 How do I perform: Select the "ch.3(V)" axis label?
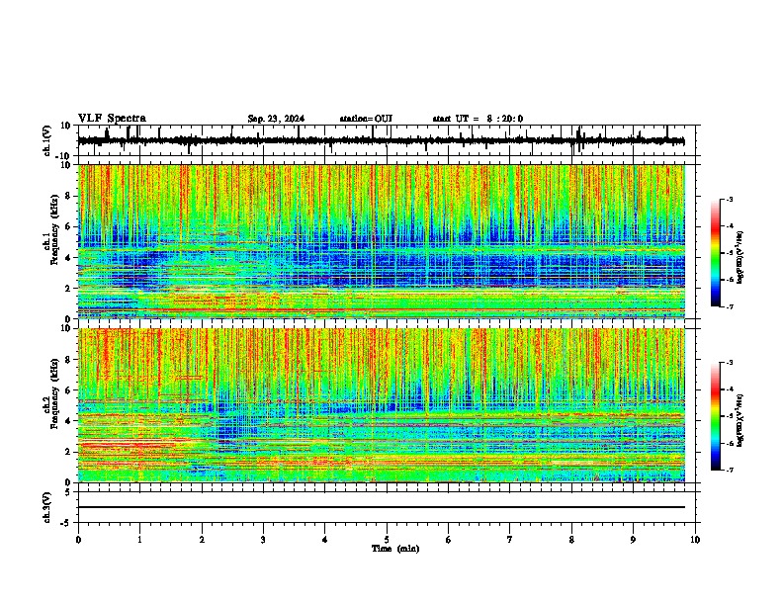point(47,507)
